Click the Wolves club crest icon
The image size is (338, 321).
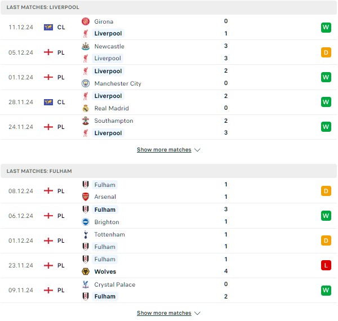pyautogui.click(x=86, y=271)
